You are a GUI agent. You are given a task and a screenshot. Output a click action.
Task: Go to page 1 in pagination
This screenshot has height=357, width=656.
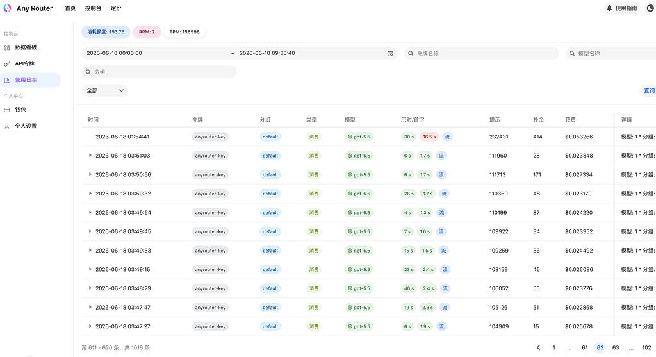554,348
